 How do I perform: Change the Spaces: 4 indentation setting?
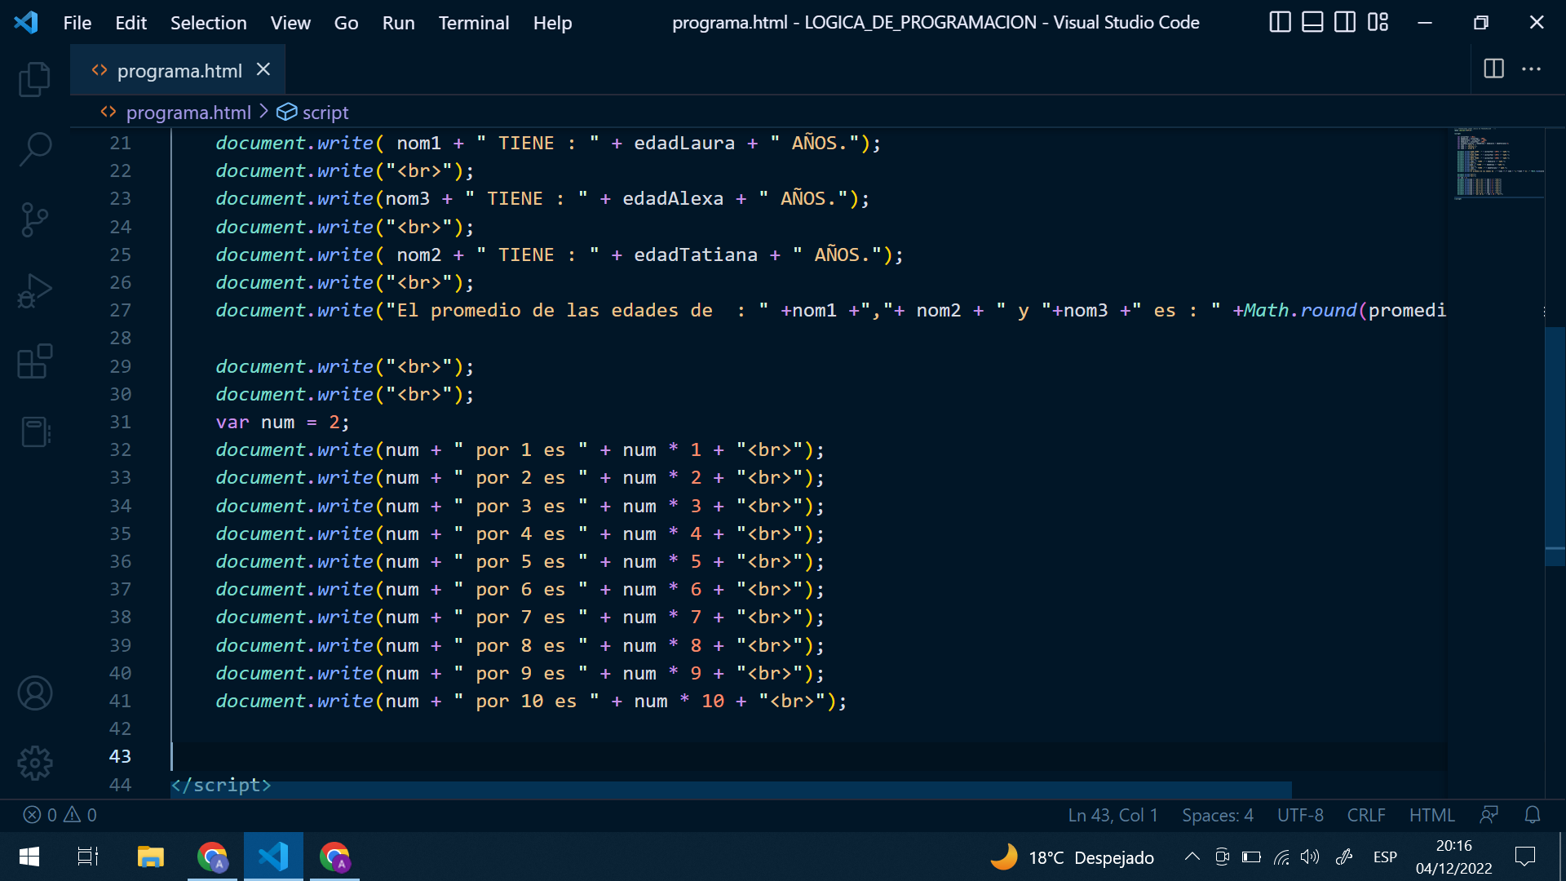pyautogui.click(x=1217, y=815)
